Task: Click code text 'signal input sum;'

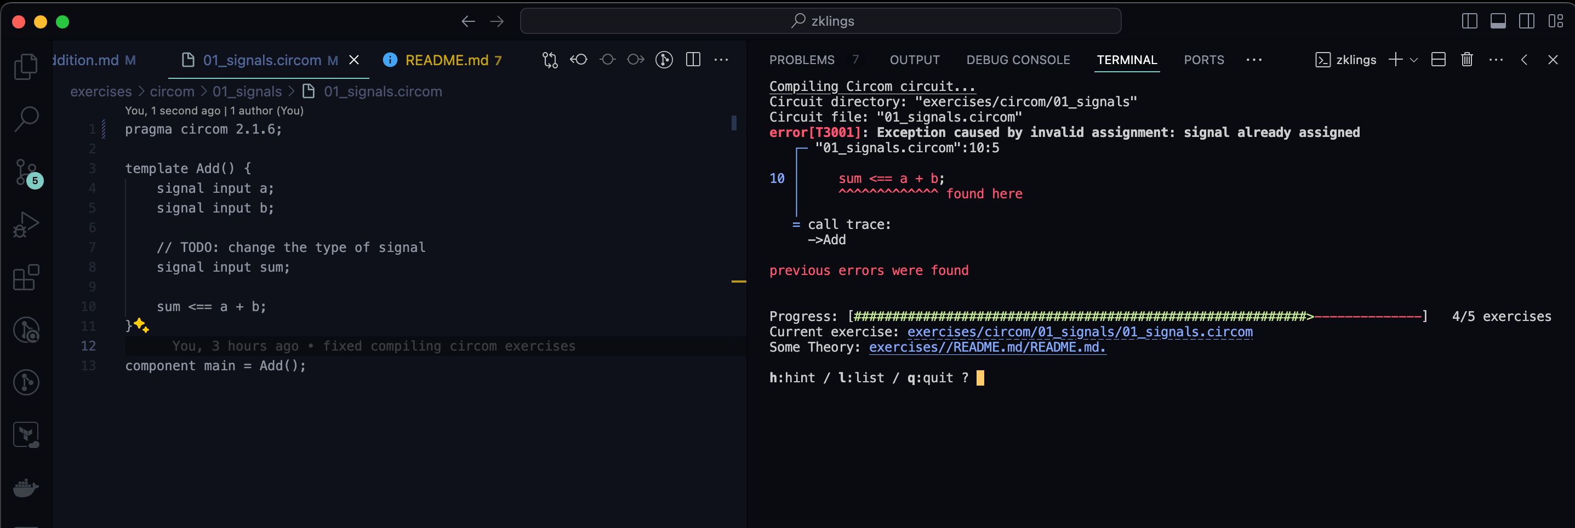Action: pyautogui.click(x=223, y=267)
